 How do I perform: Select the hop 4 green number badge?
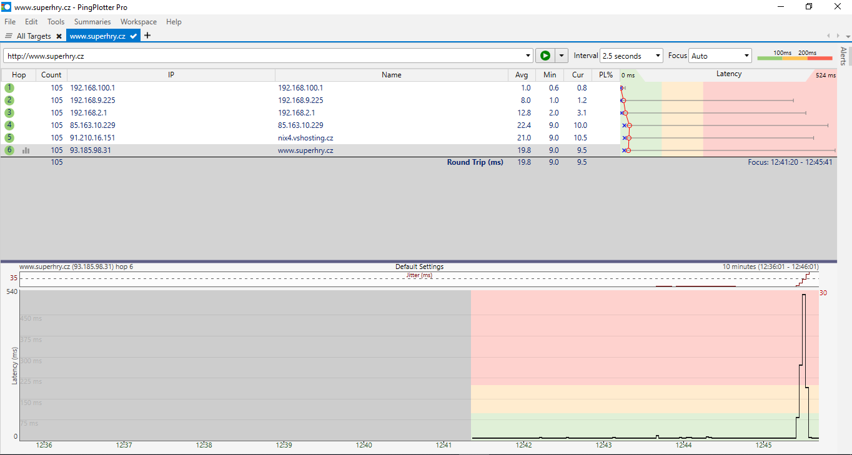click(x=9, y=125)
